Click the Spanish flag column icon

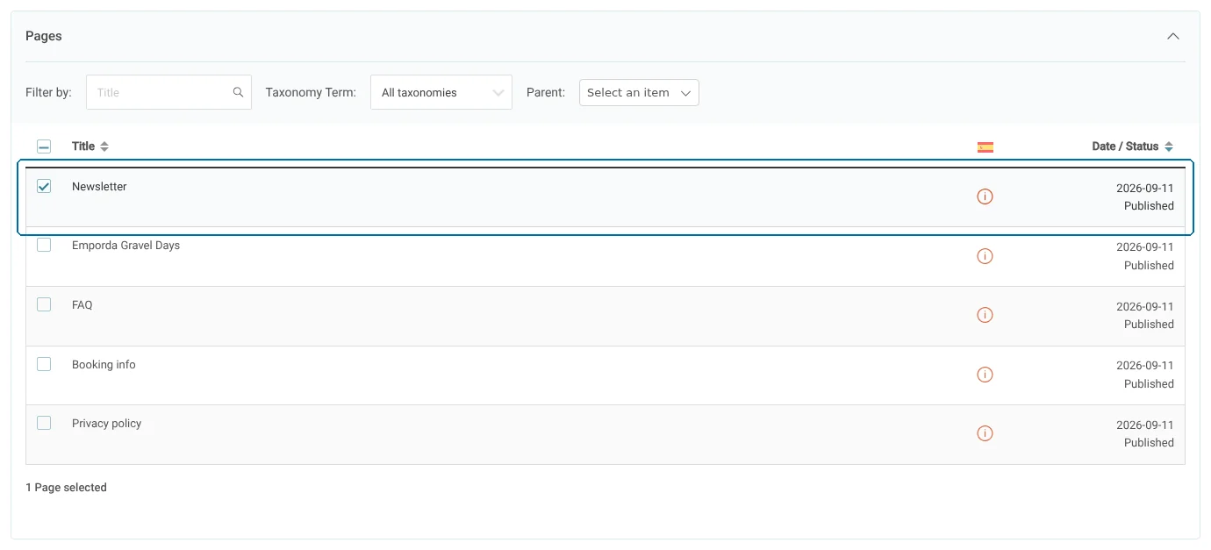pyautogui.click(x=985, y=147)
